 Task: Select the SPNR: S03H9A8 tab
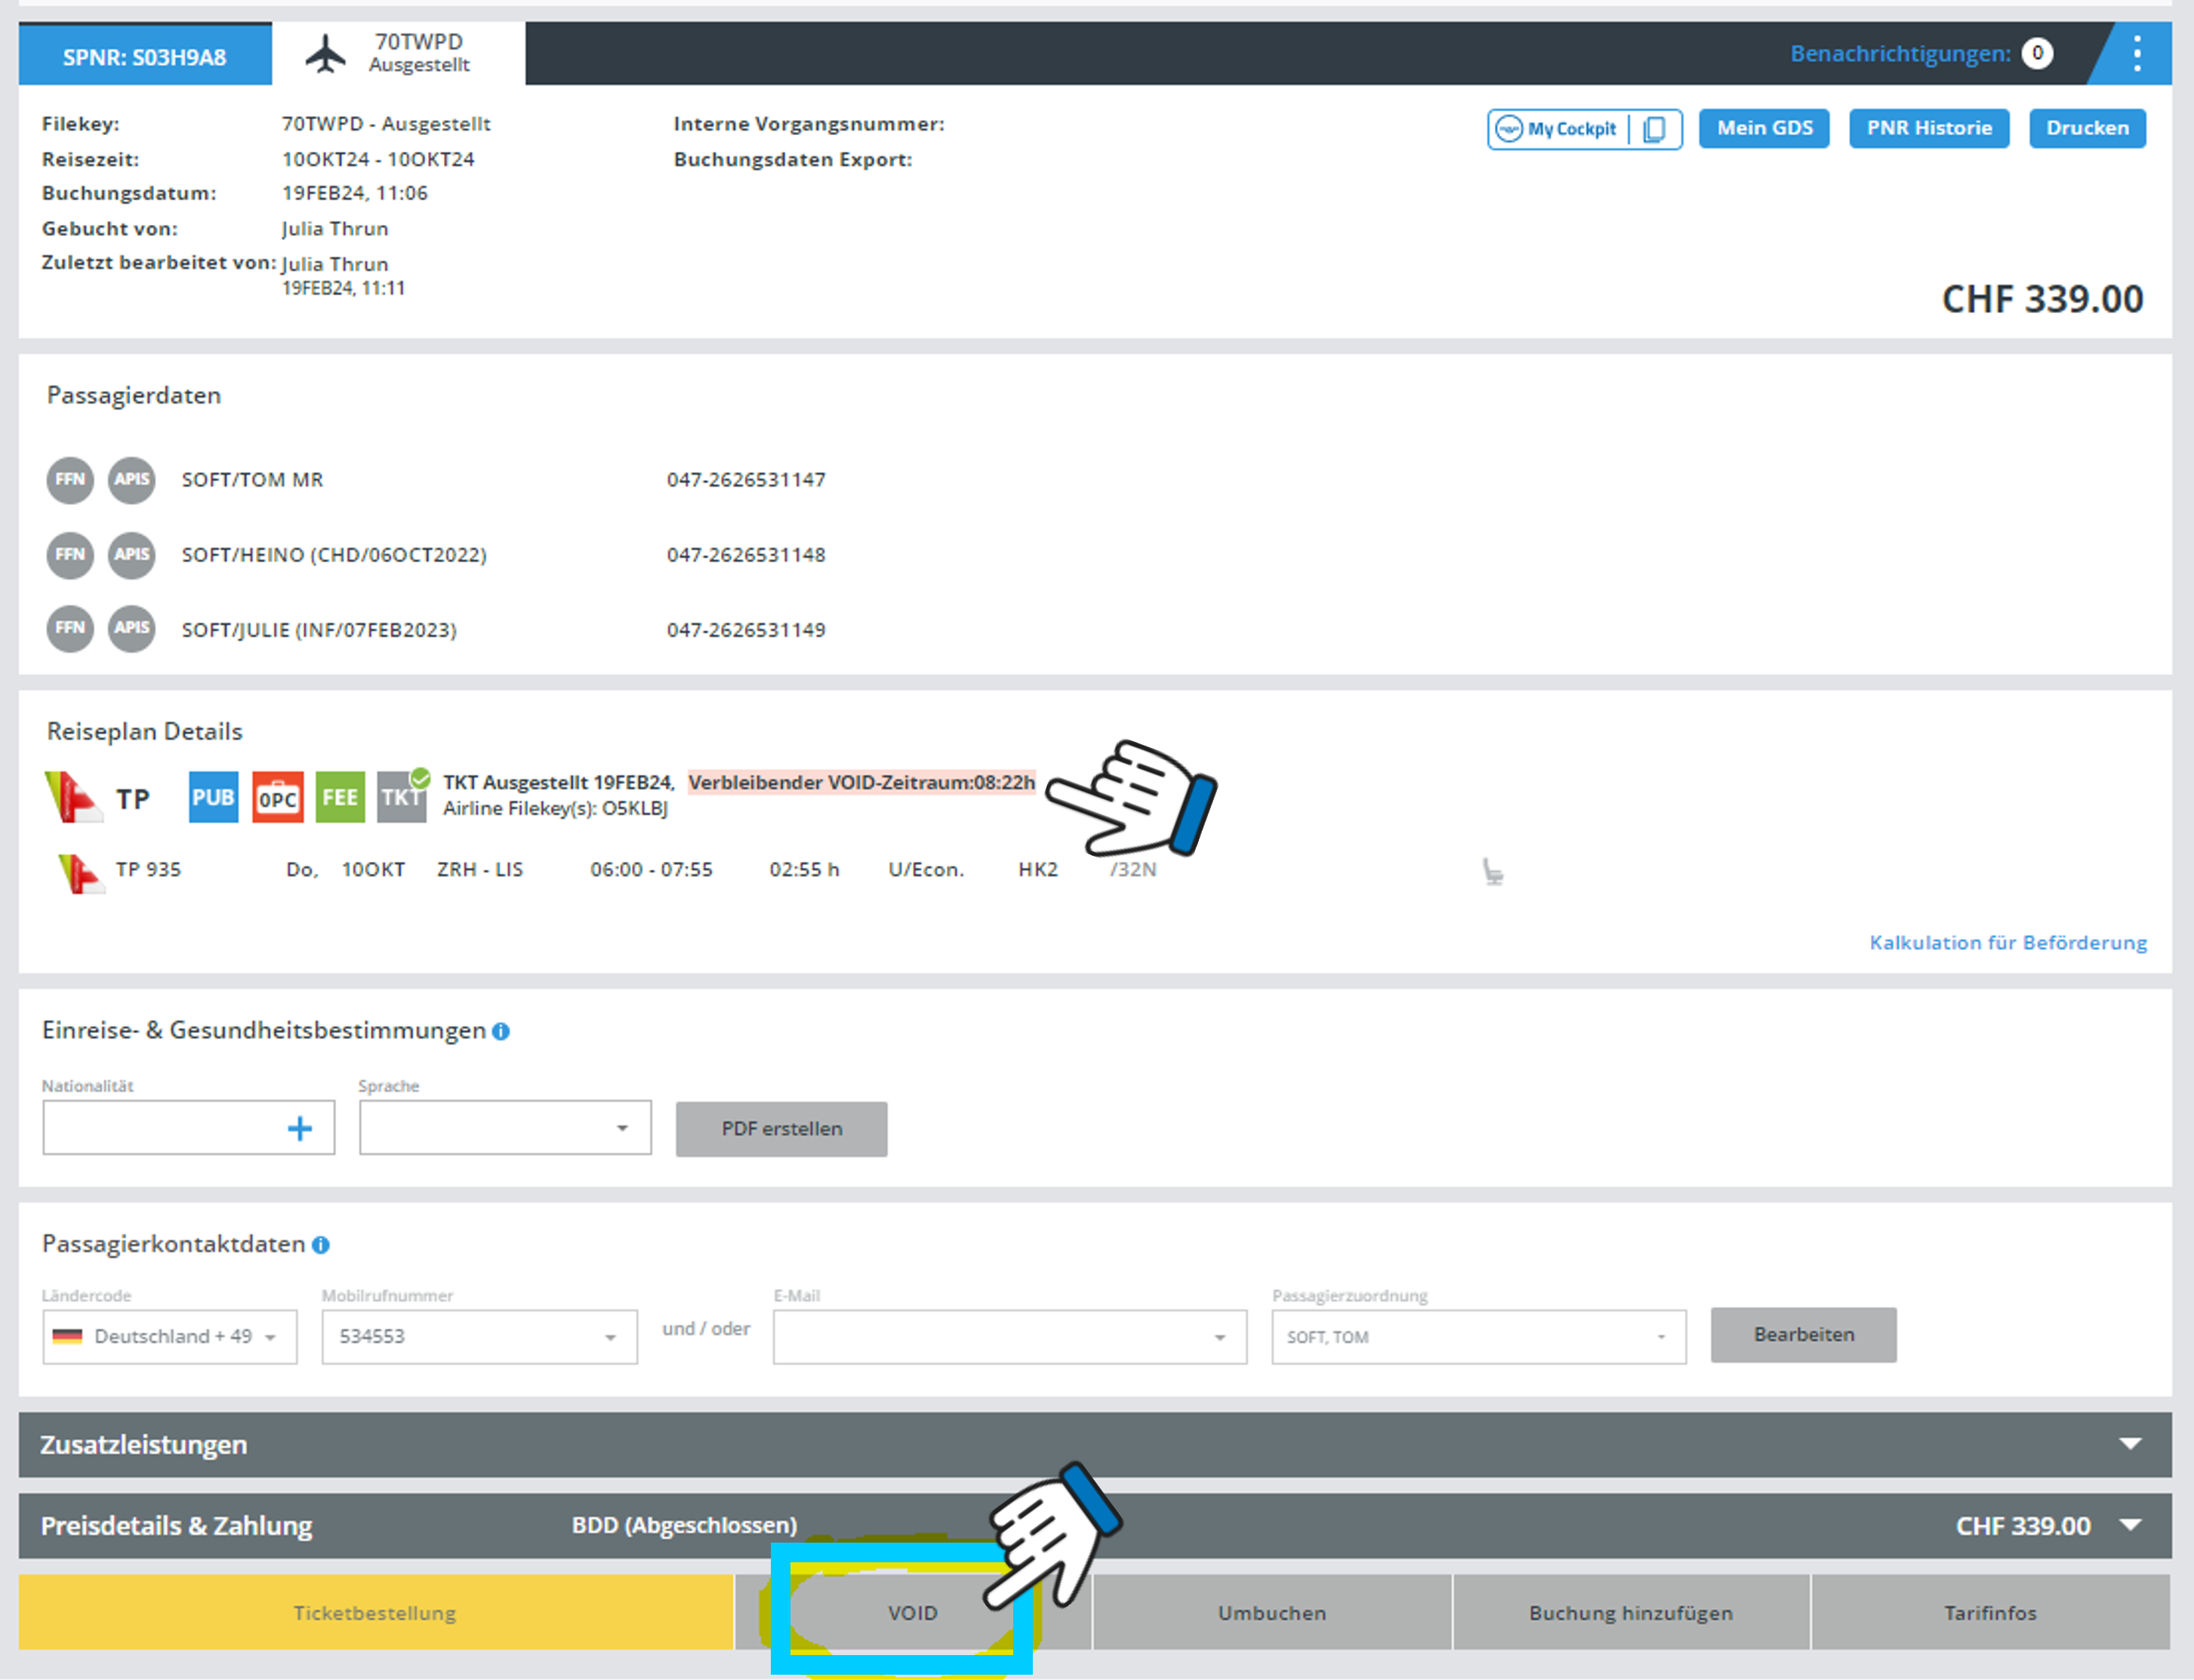(x=145, y=57)
